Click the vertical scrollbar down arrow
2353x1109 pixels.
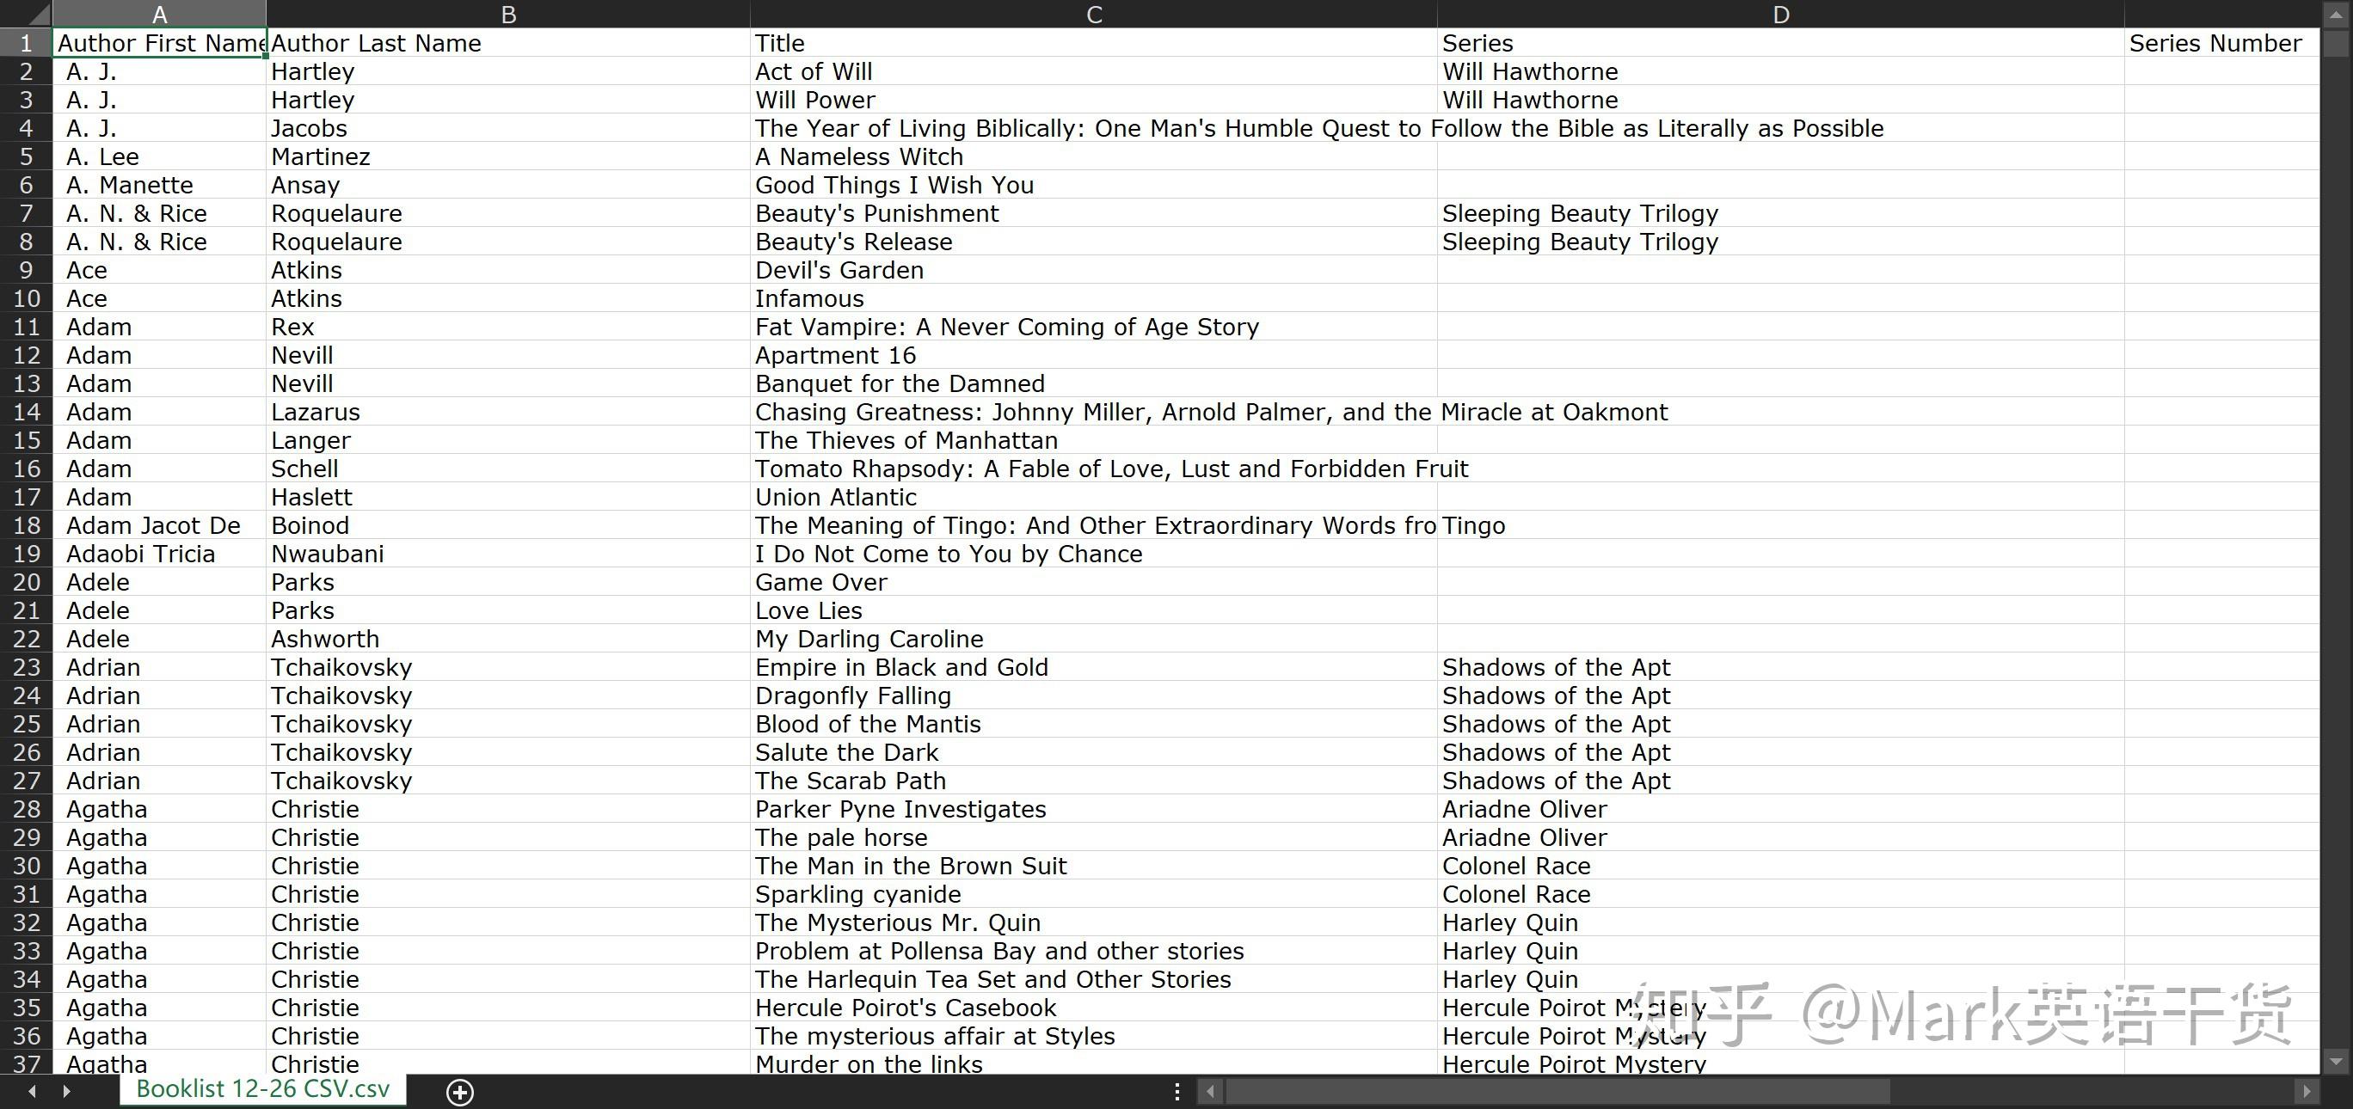pyautogui.click(x=2336, y=1061)
